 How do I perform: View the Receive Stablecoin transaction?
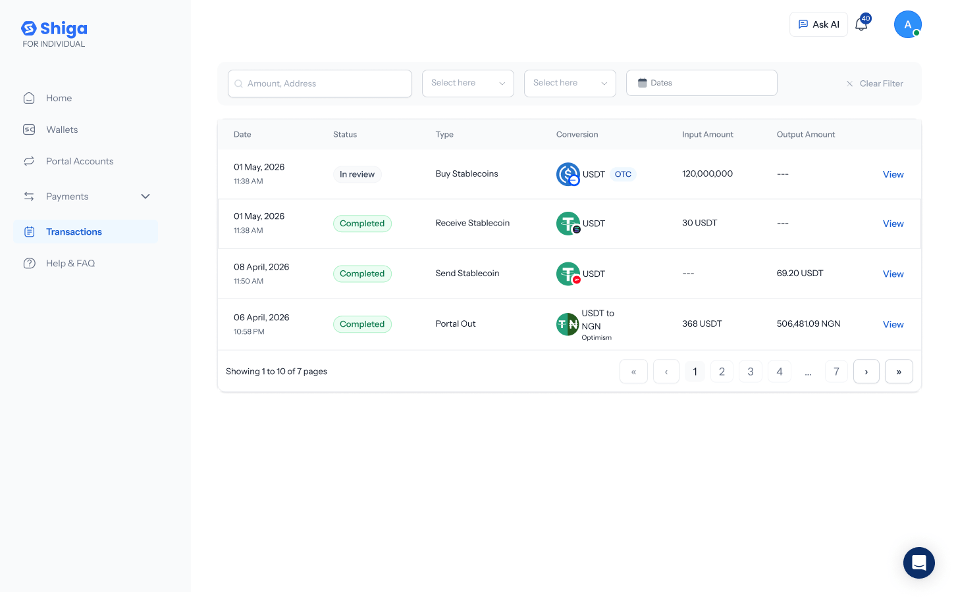pos(893,224)
